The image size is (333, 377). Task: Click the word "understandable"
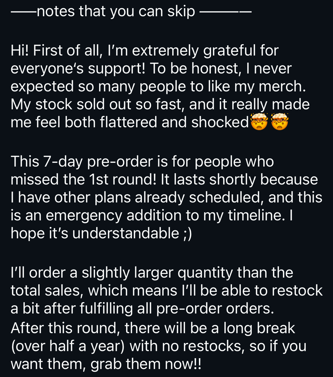click(126, 233)
